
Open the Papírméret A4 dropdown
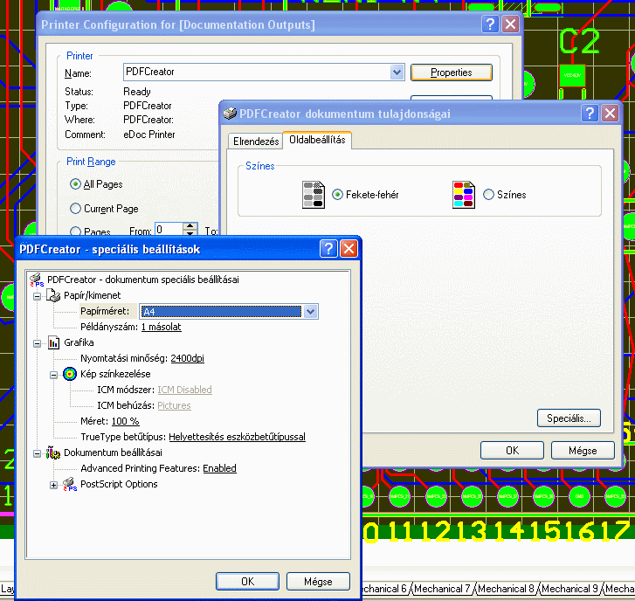coord(311,312)
